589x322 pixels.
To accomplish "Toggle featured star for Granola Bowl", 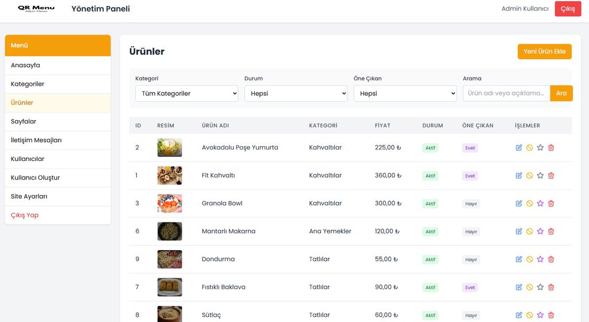I will (x=540, y=204).
